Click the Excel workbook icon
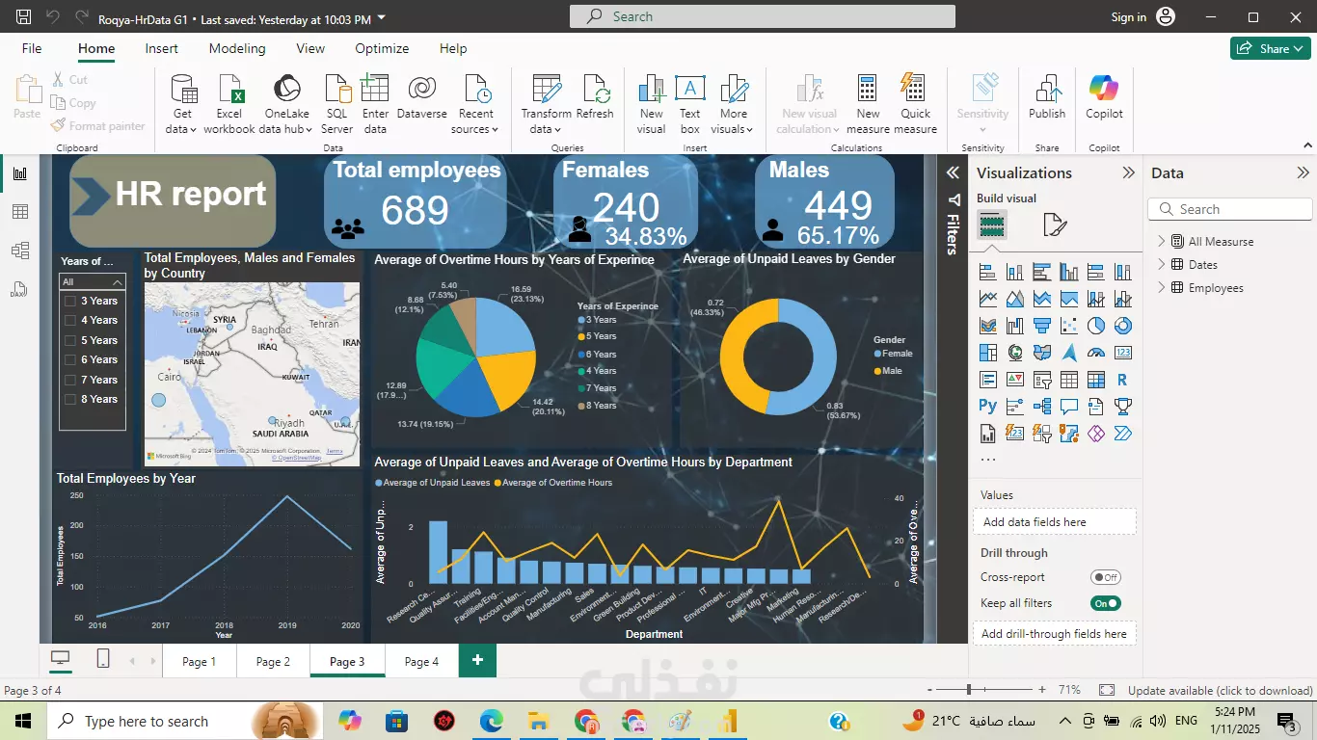 (x=229, y=89)
